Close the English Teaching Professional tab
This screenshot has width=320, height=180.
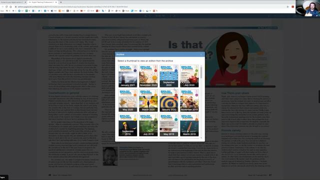pos(56,2)
